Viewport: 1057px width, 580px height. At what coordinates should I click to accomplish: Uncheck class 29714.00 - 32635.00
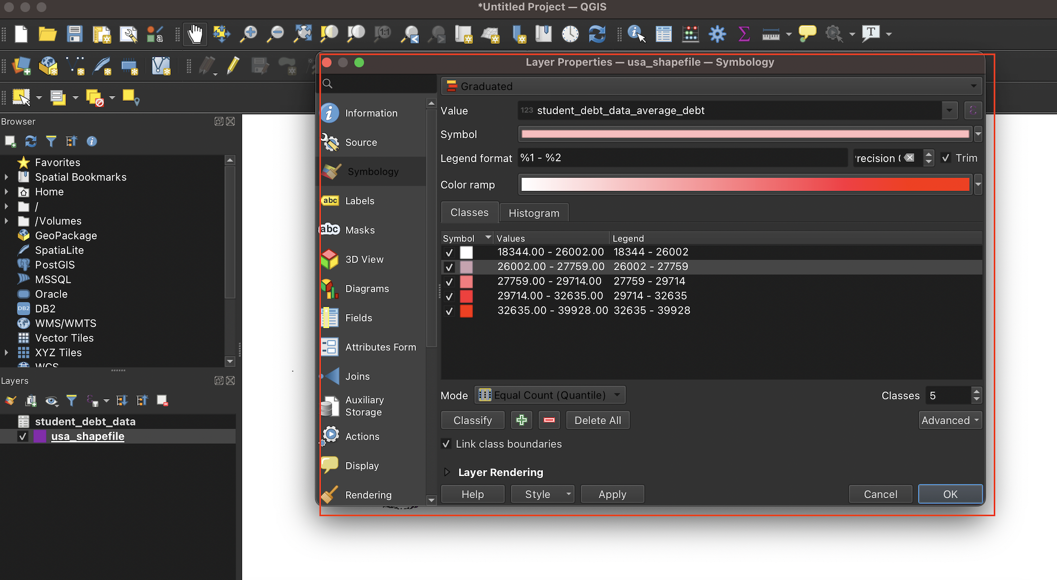tap(449, 296)
